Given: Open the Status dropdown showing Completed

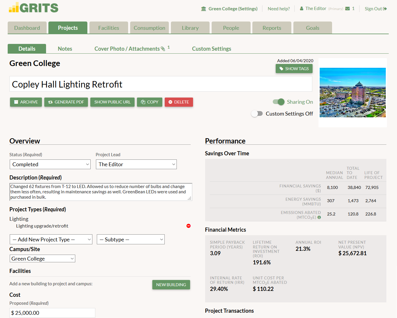Looking at the screenshot, I should (x=50, y=164).
